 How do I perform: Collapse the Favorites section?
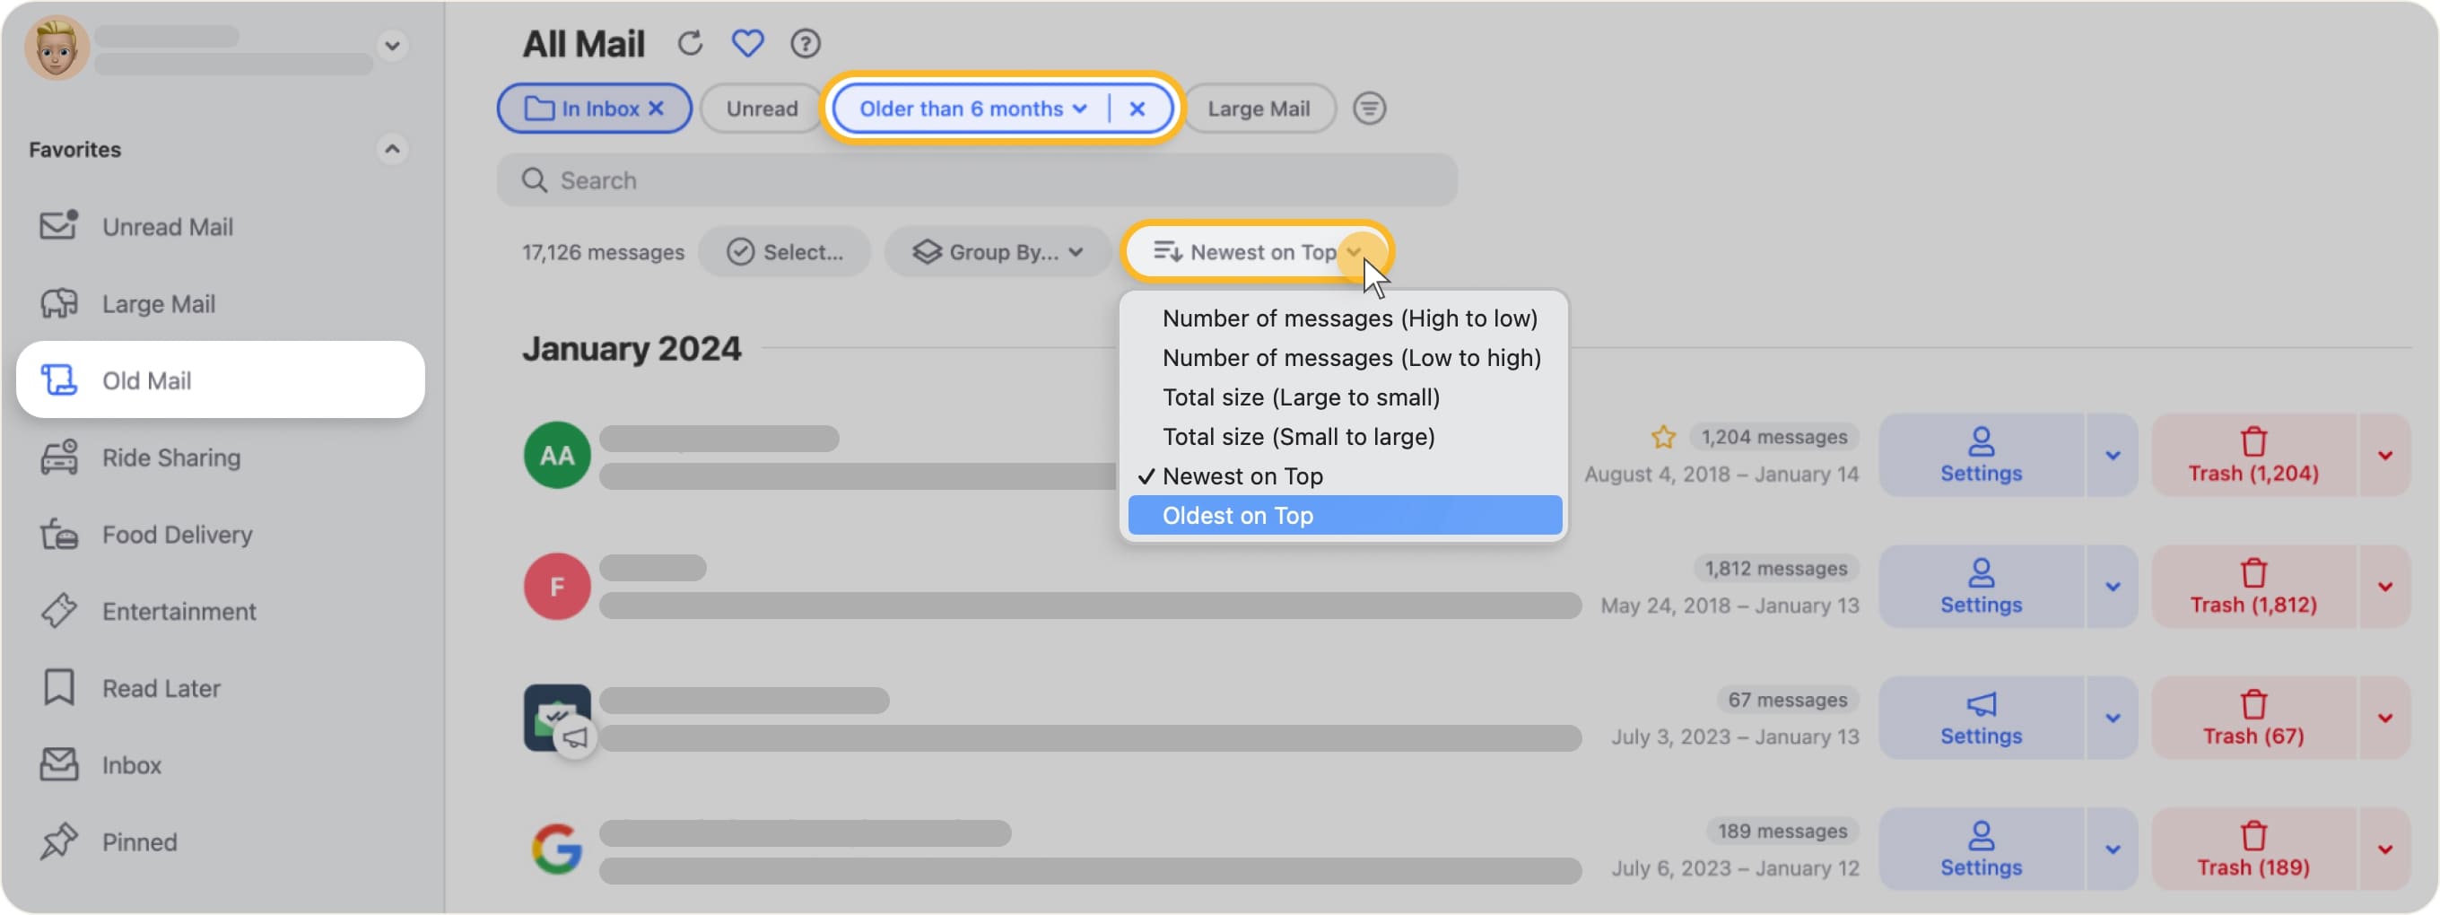pos(393,149)
